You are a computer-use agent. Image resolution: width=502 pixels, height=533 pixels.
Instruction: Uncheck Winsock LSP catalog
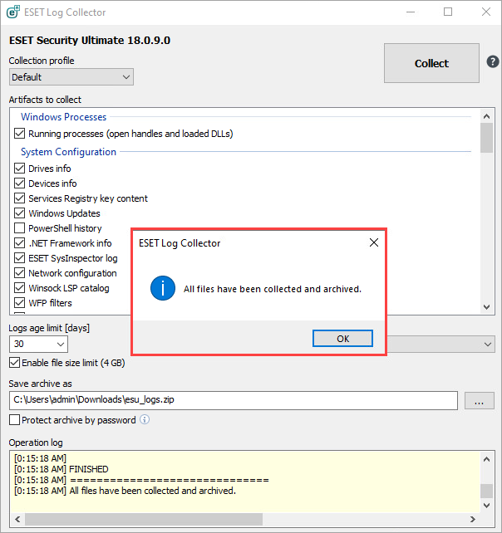19,287
